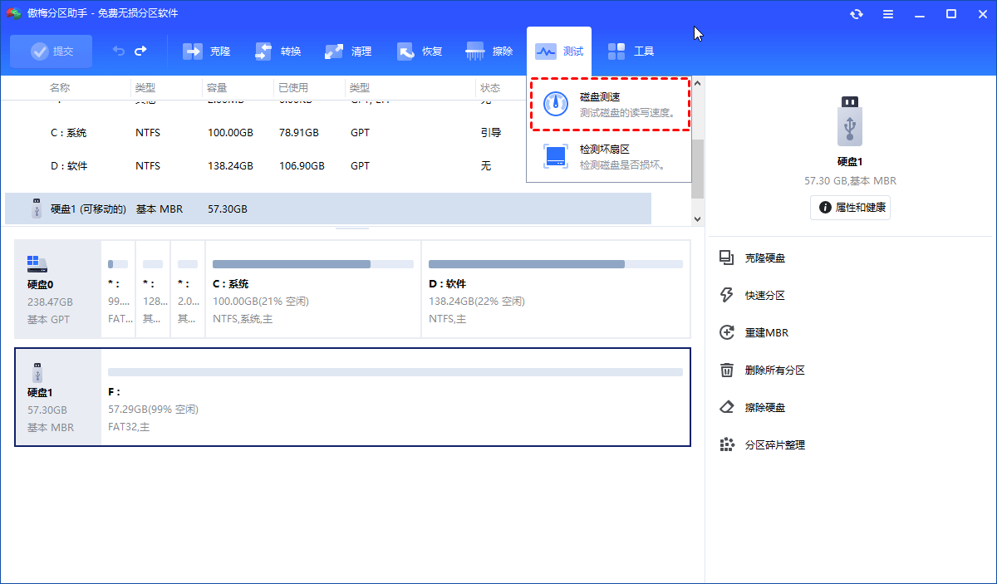Select the 擦除硬盘 wipe disk sidebar icon

729,407
